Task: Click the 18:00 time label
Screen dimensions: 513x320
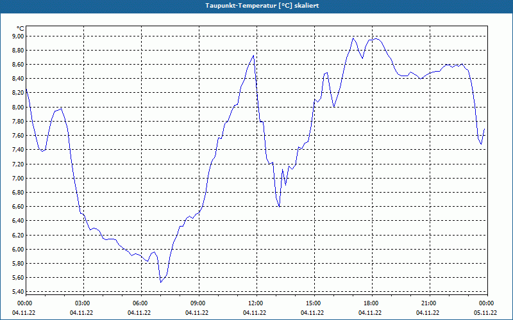Action: pos(372,303)
